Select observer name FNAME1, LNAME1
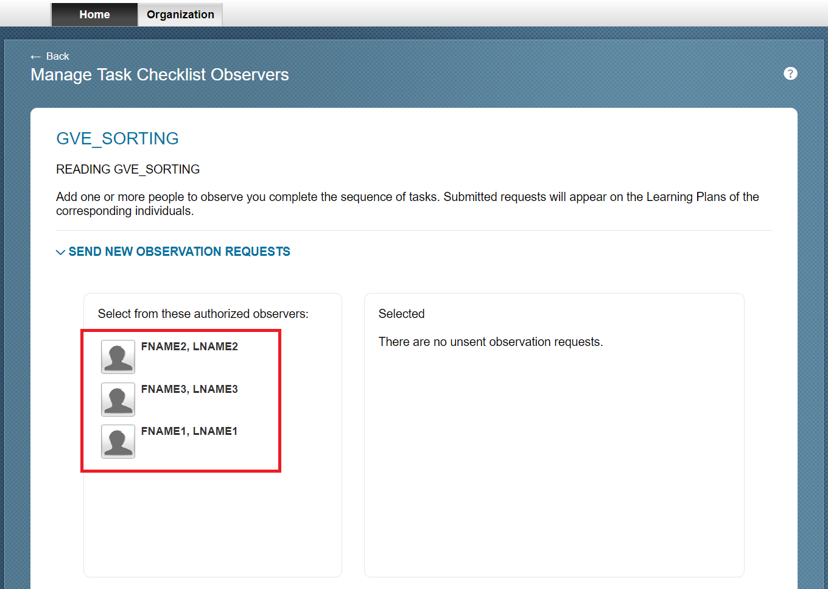This screenshot has width=828, height=589. click(189, 431)
